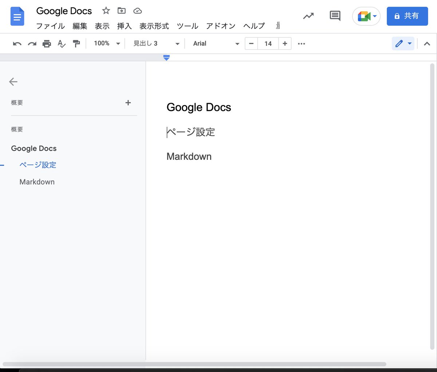Click the ページ設定 heading in document
This screenshot has width=437, height=372.
pyautogui.click(x=191, y=132)
